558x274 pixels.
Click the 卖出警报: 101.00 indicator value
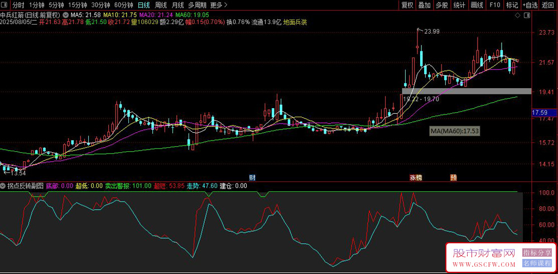[128, 186]
